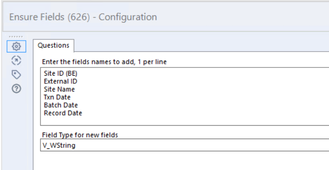Click the "Site Name" entry
The width and height of the screenshot is (329, 170).
point(59,89)
